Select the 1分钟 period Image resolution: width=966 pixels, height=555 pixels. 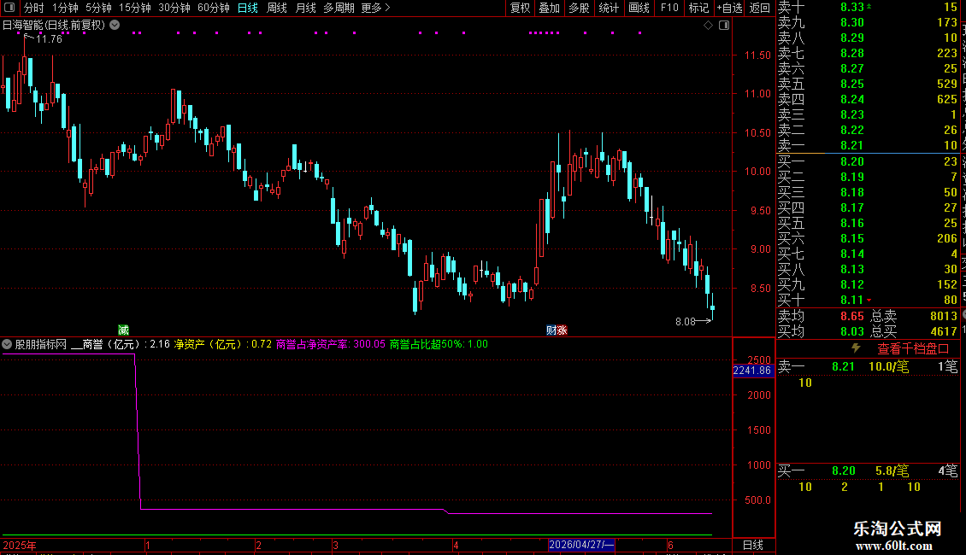coord(65,8)
